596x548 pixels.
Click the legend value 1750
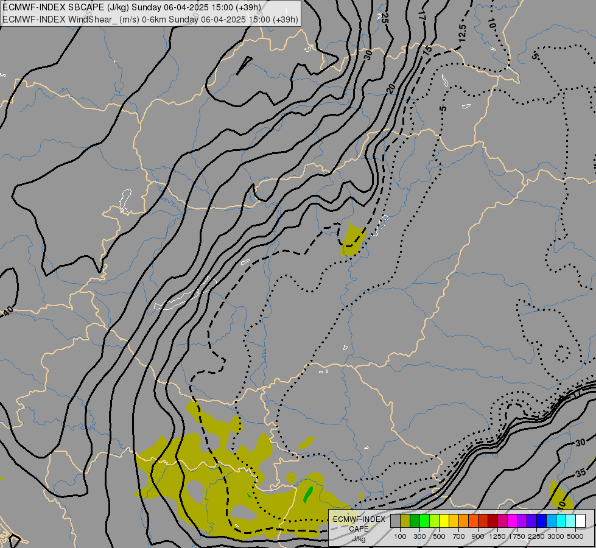(x=517, y=536)
